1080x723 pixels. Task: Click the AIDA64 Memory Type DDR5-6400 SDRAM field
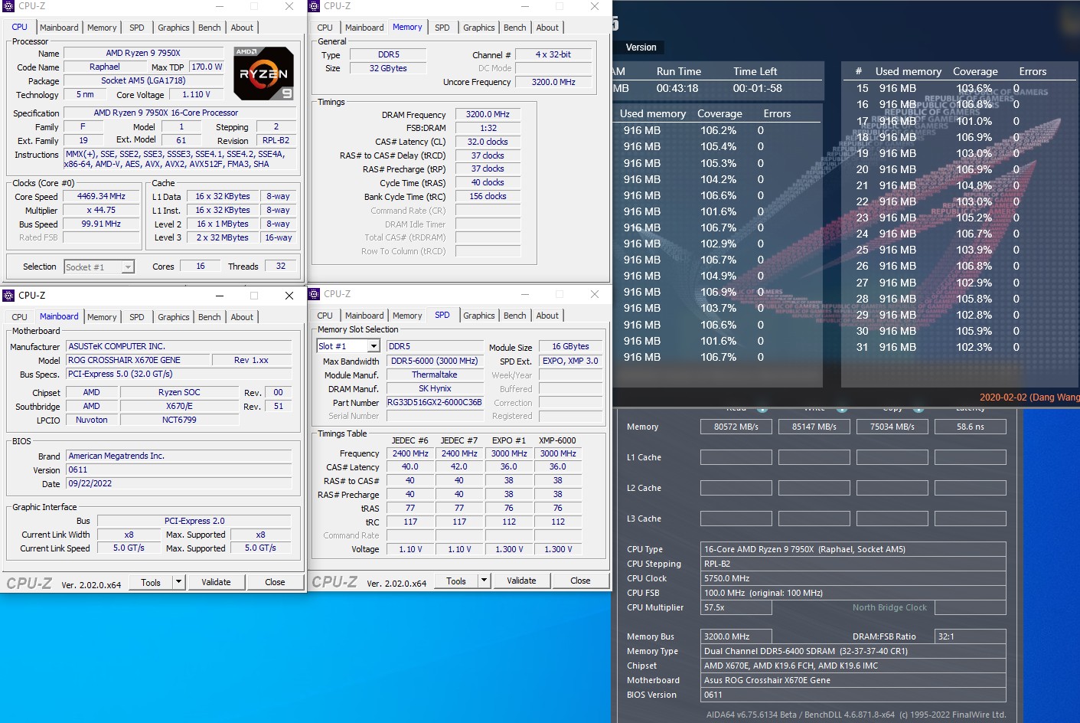[853, 651]
